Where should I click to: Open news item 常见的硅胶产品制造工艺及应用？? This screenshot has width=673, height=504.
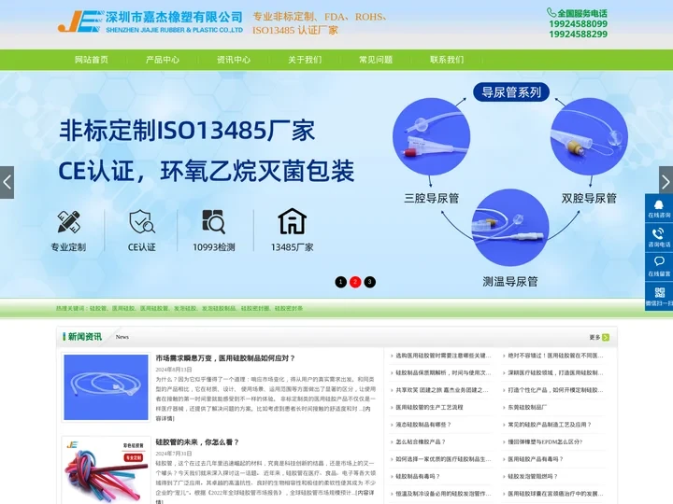tap(550, 425)
